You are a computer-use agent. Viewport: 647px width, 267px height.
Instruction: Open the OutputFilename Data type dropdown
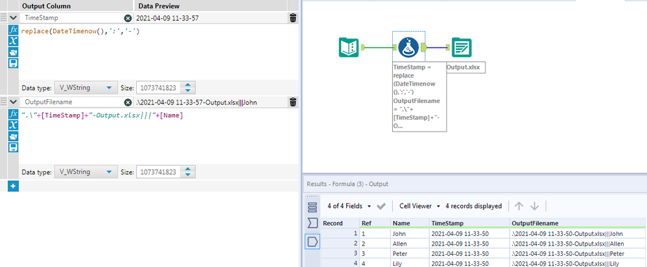(86, 172)
